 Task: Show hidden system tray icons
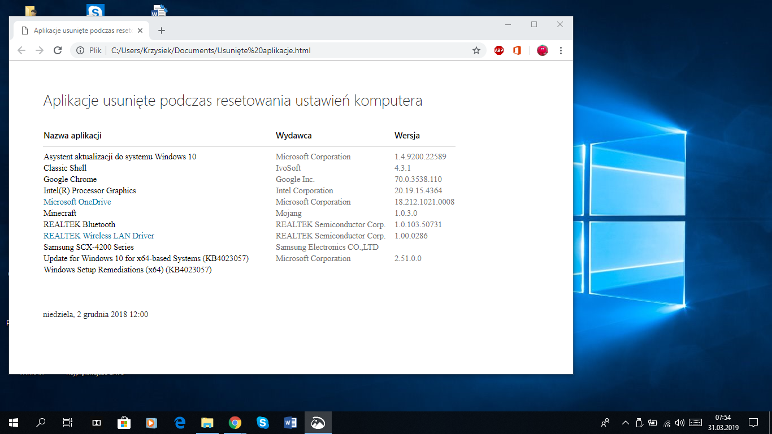pyautogui.click(x=626, y=422)
